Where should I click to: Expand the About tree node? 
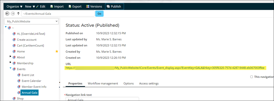tap(10, 56)
